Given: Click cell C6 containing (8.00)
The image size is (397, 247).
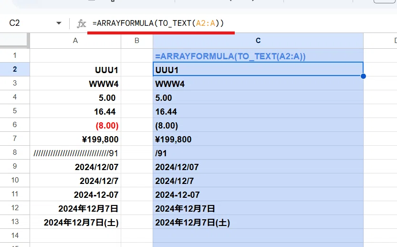Looking at the screenshot, I should (258, 125).
